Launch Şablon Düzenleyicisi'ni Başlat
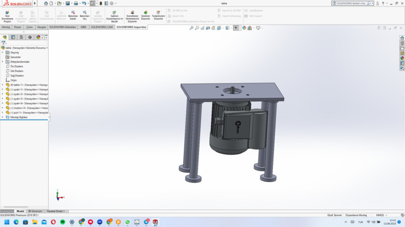 coord(114,16)
